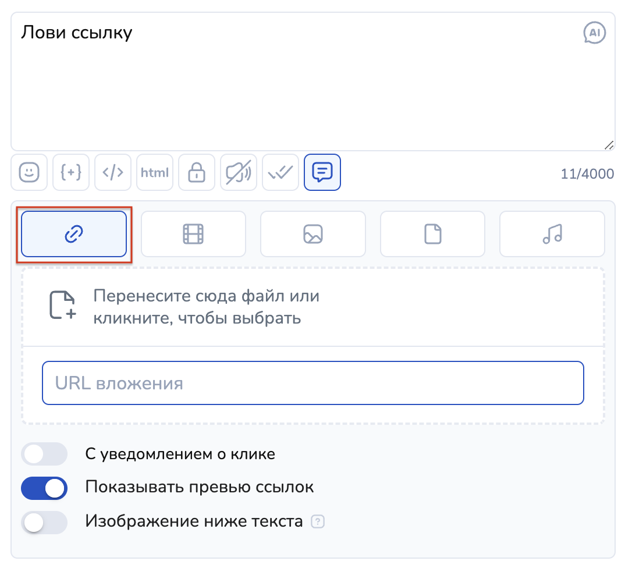This screenshot has height=568, width=625.
Task: Switch to the video attachment tab
Action: [x=193, y=234]
